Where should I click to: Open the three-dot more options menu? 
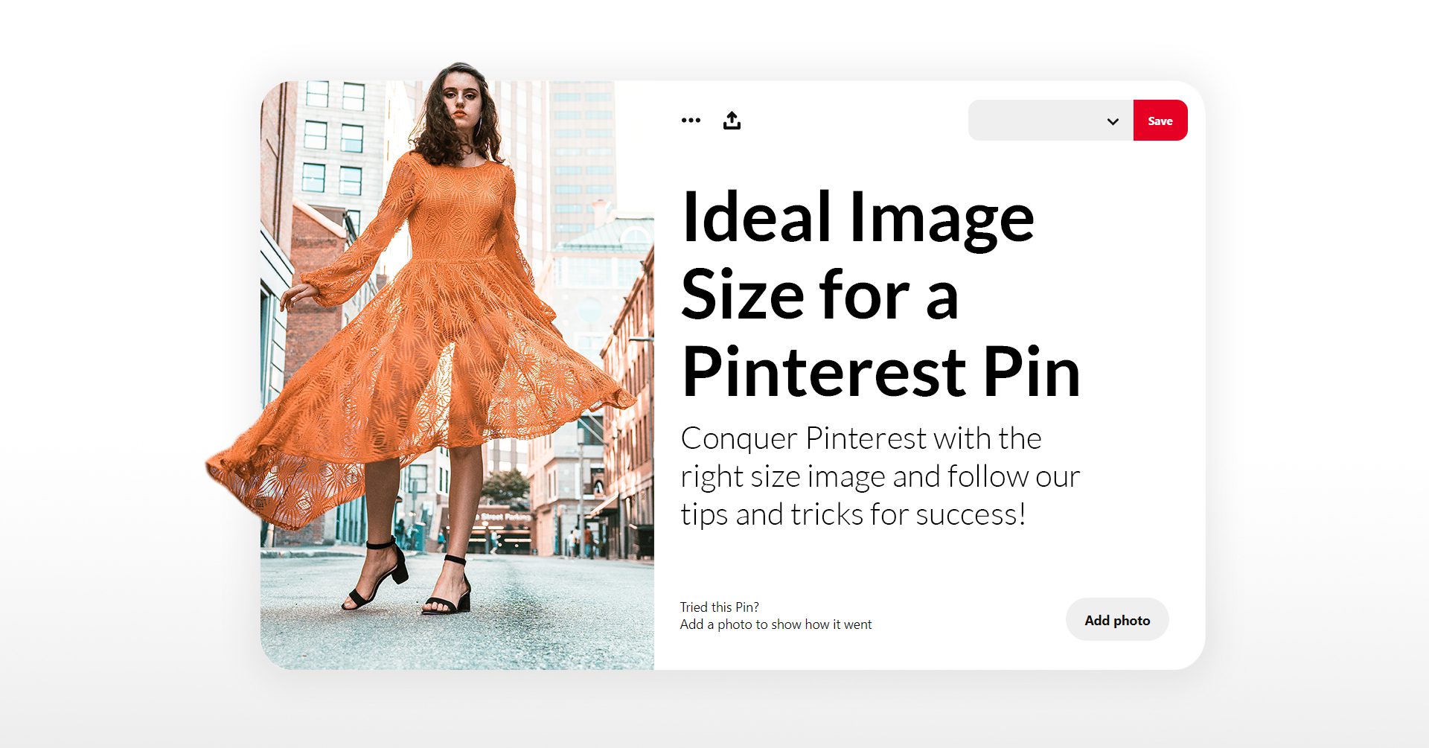[691, 120]
